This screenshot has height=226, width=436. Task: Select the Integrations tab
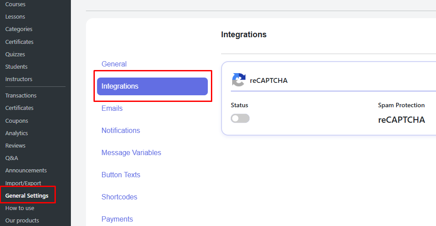point(152,86)
